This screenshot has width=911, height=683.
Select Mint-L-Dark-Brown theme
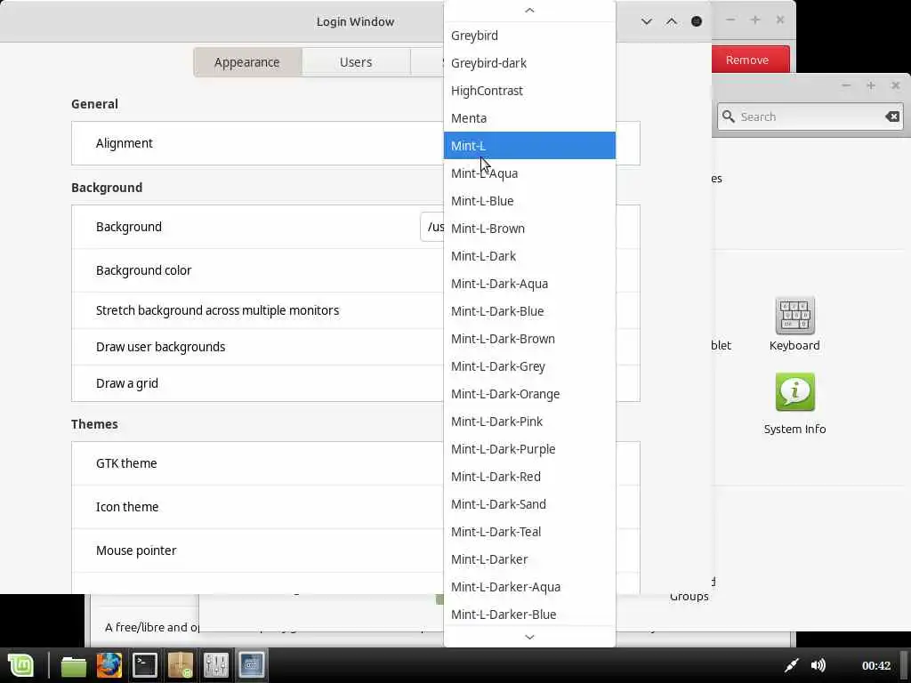tap(529, 339)
